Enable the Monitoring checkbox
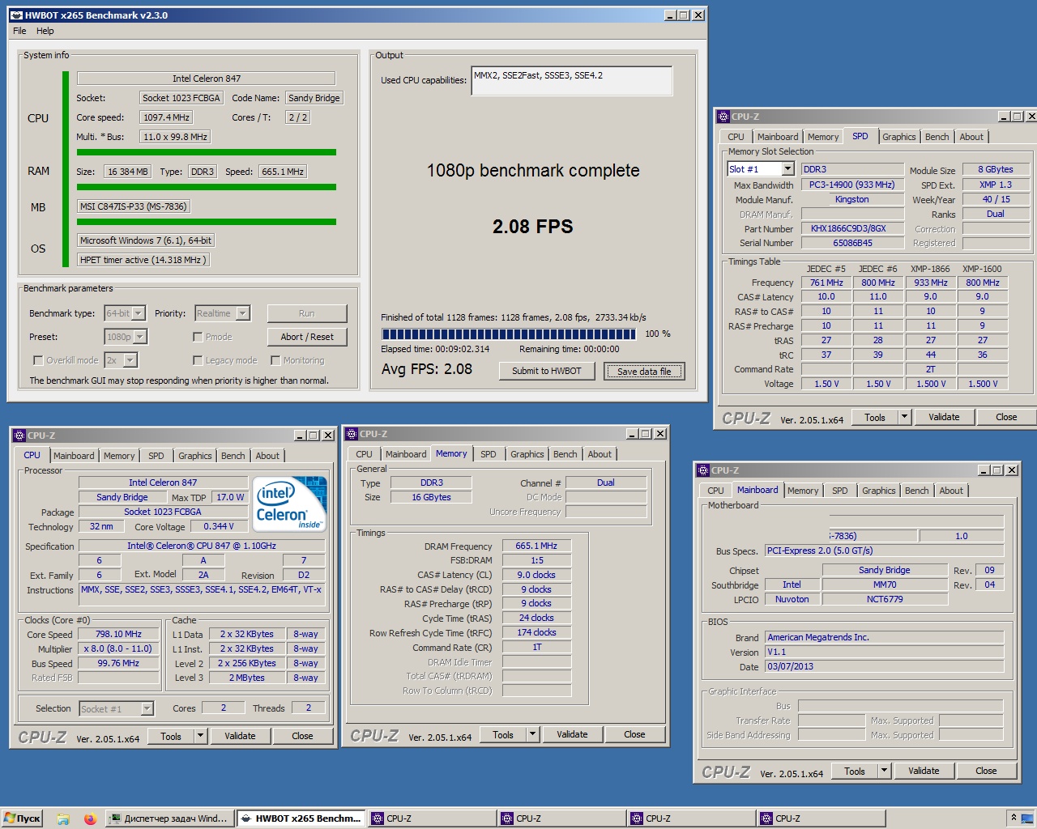This screenshot has width=1037, height=829. (275, 360)
